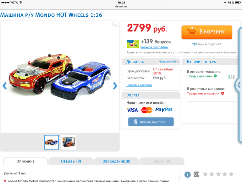Go to the previous product photo arrow

[x=5, y=86]
